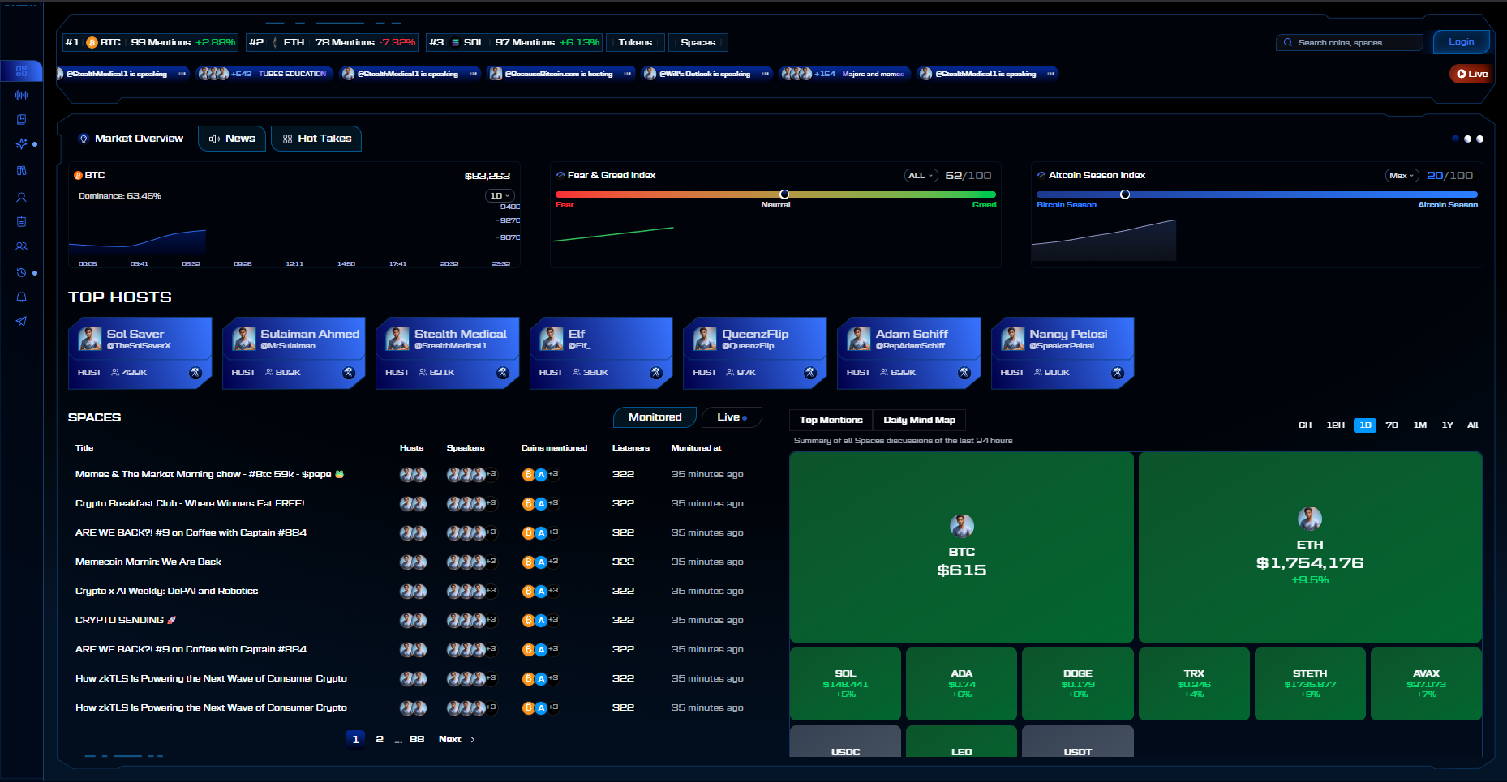Screen dimensions: 1507x782
Task: Select the last carousel indicator dot
Action: pos(1480,139)
